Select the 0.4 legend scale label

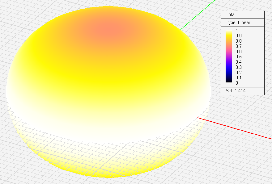click(x=239, y=62)
